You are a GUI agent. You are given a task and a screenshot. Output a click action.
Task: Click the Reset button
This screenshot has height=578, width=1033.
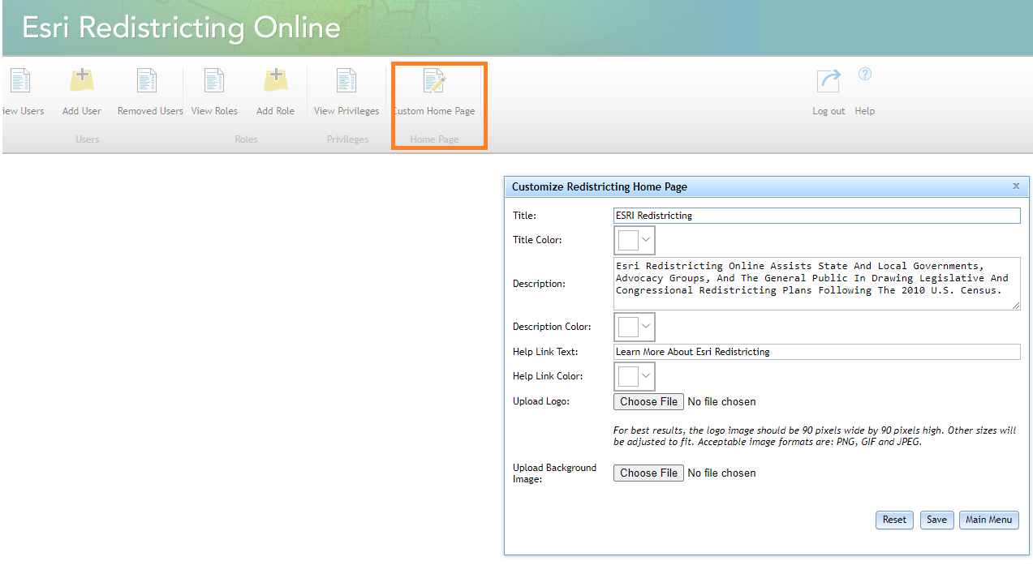(894, 520)
